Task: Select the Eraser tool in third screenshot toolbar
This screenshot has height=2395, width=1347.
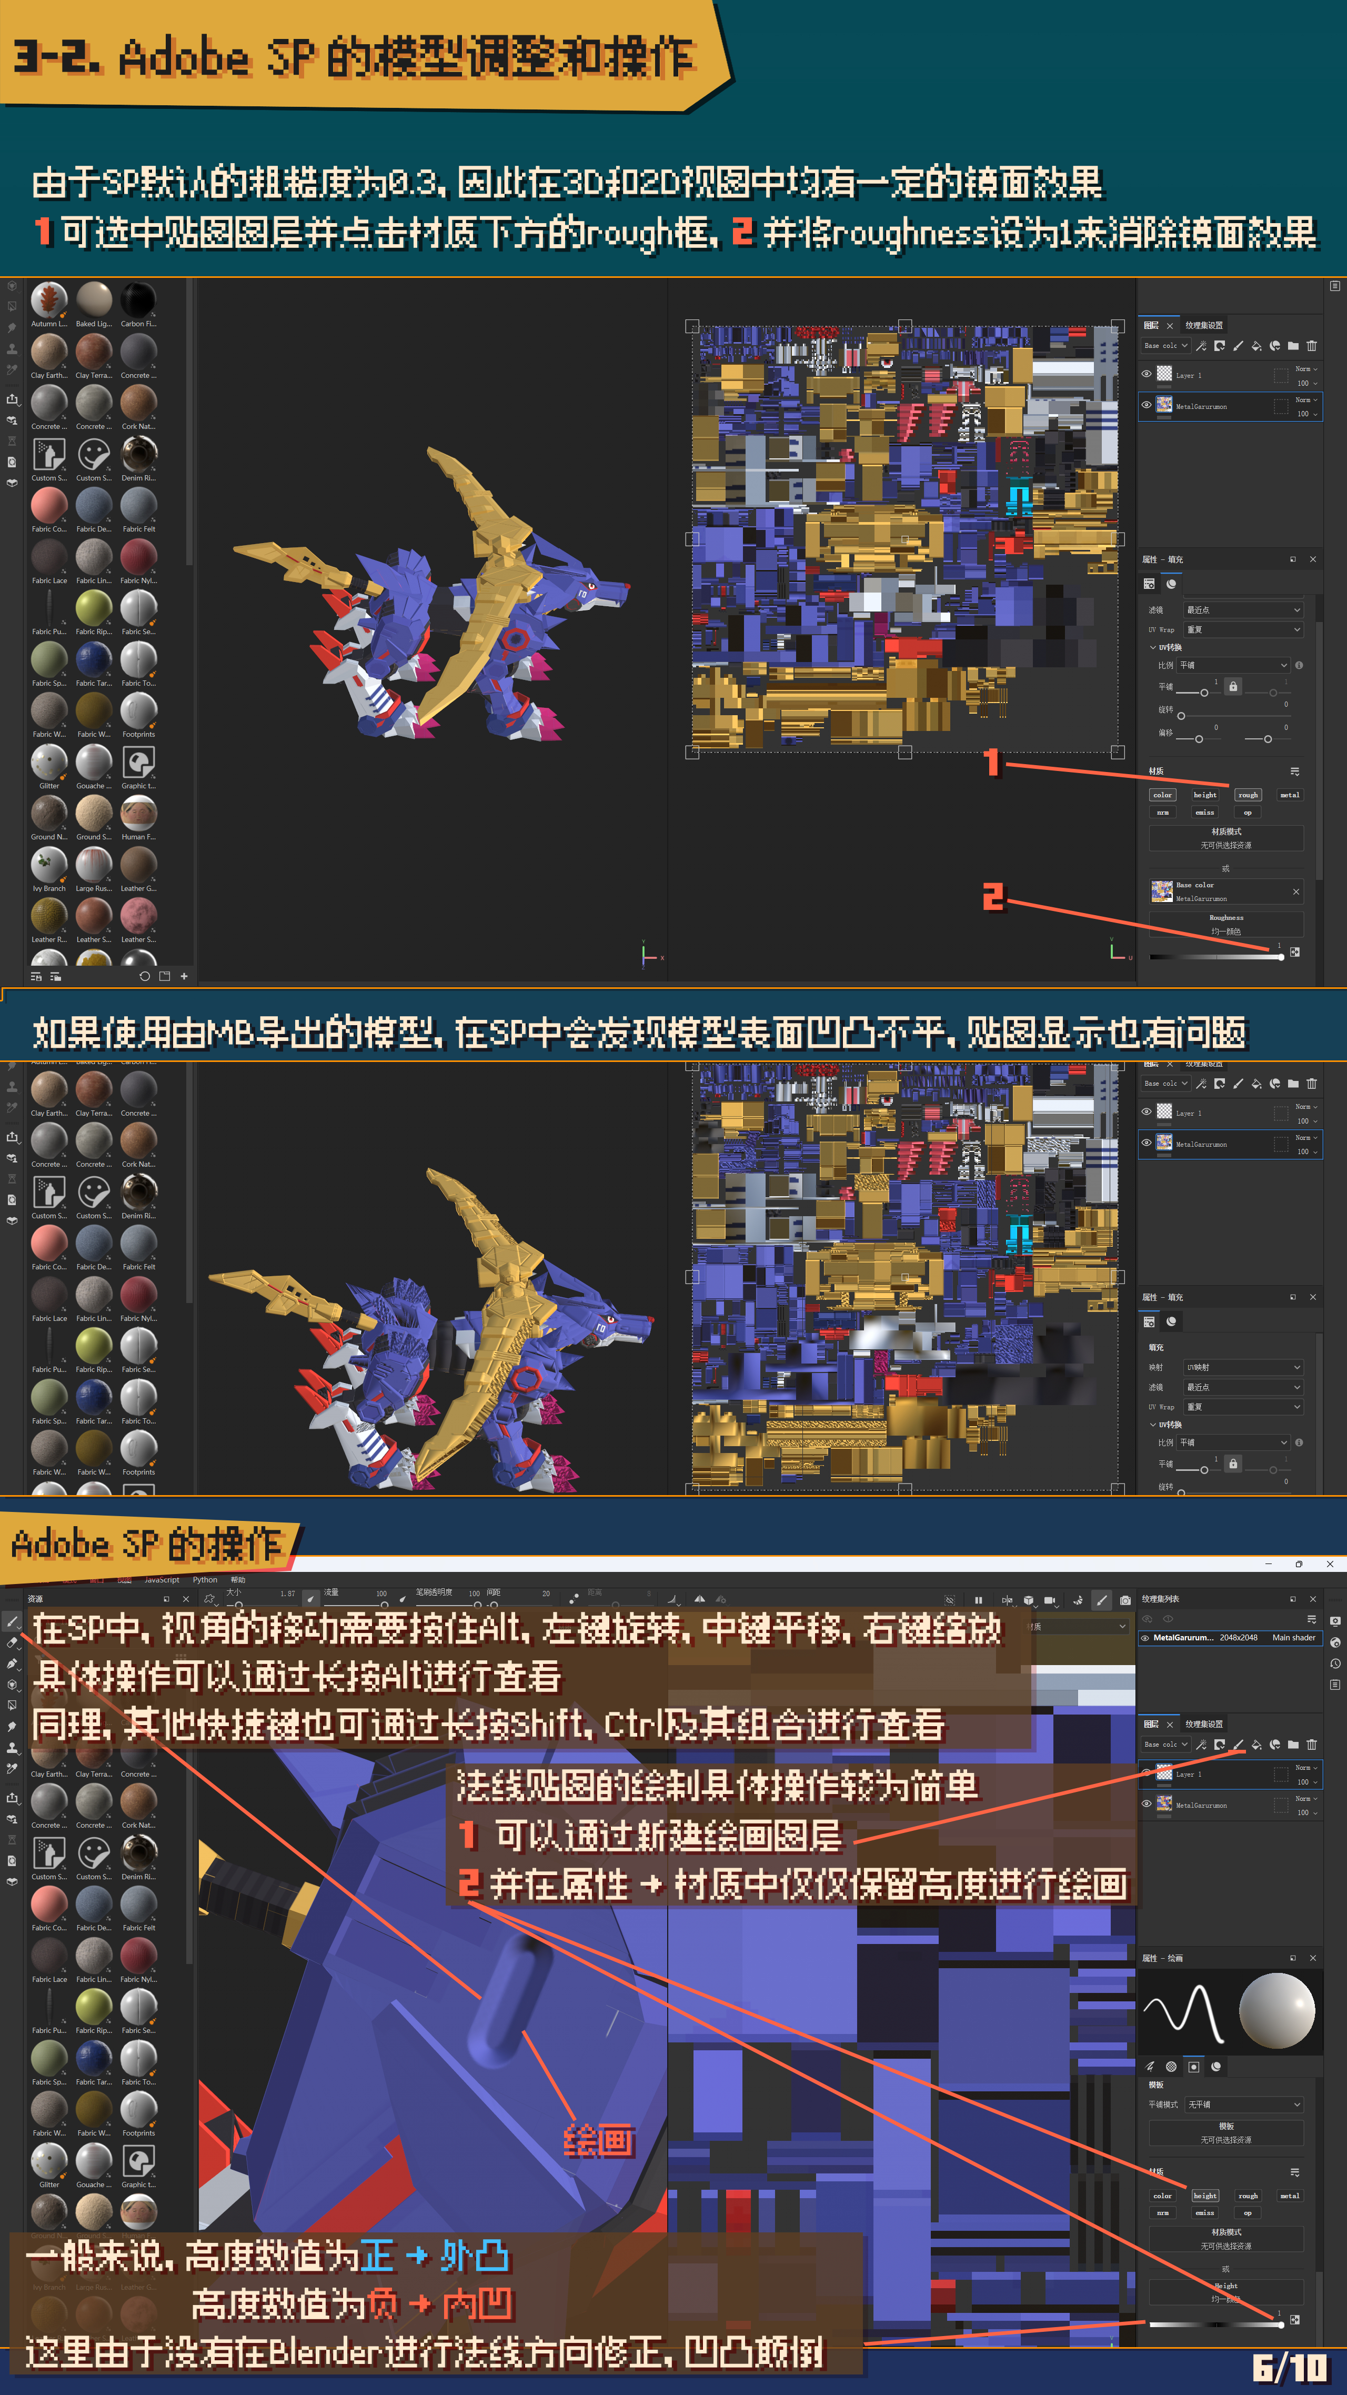Action: tap(12, 1644)
